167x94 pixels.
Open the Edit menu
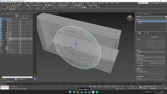tap(6, 3)
